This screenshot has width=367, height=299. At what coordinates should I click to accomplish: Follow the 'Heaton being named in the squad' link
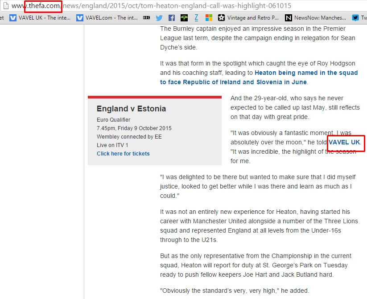point(306,73)
